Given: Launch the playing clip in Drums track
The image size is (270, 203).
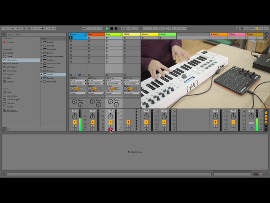Looking at the screenshot, I should pyautogui.click(x=71, y=38).
